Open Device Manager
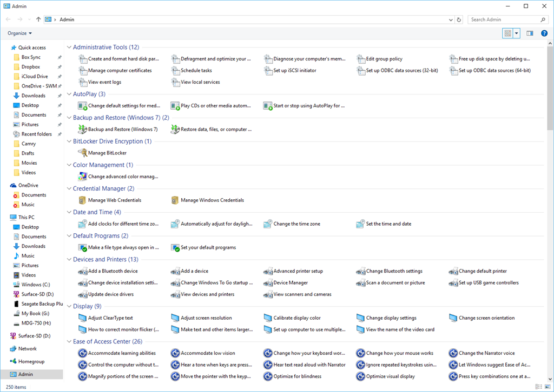 click(290, 283)
